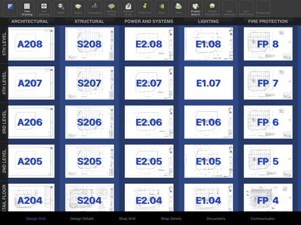Switch to the Design Details tab
This screenshot has height=225, width=301.
coord(82,219)
